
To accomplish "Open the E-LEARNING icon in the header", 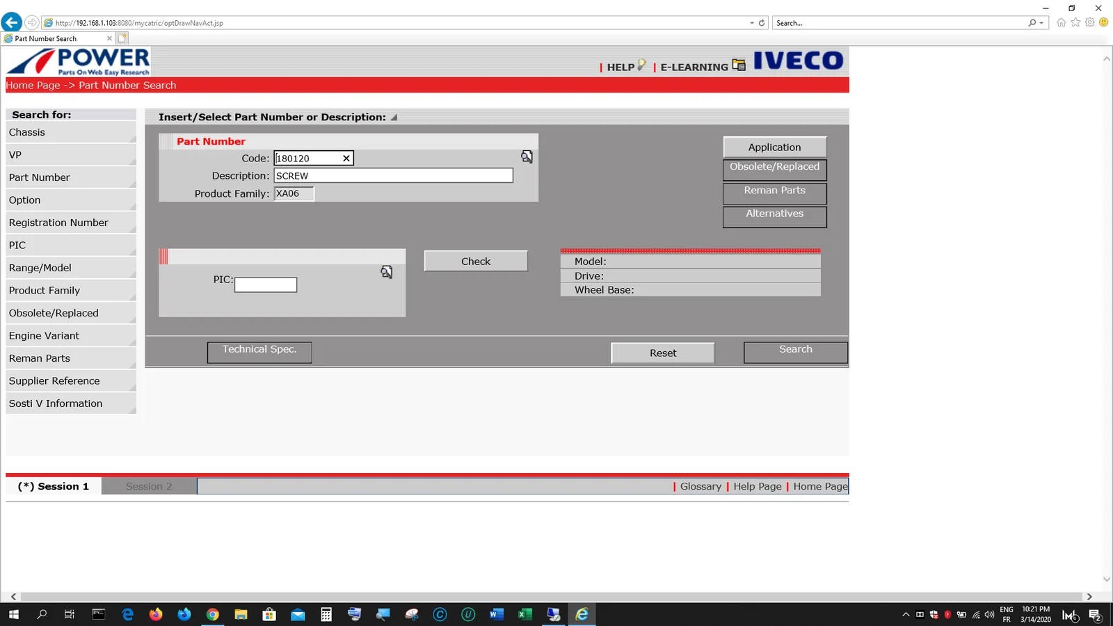I will click(739, 65).
